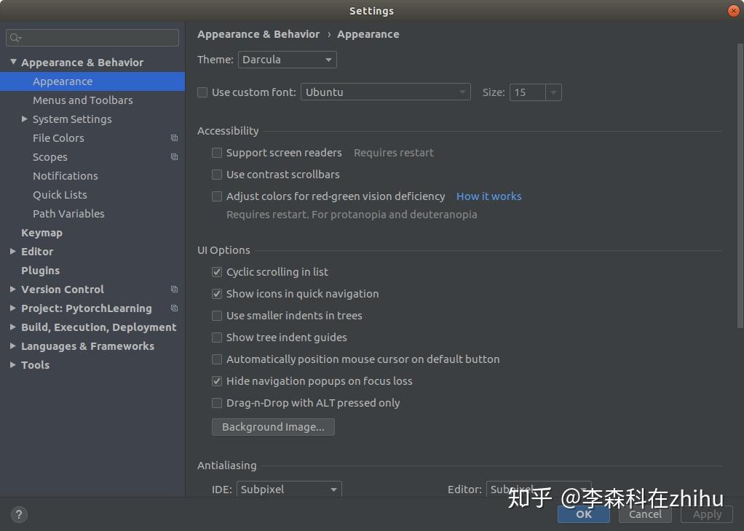The height and width of the screenshot is (531, 744).
Task: Click the search magnifier icon in settings
Action: (15, 37)
